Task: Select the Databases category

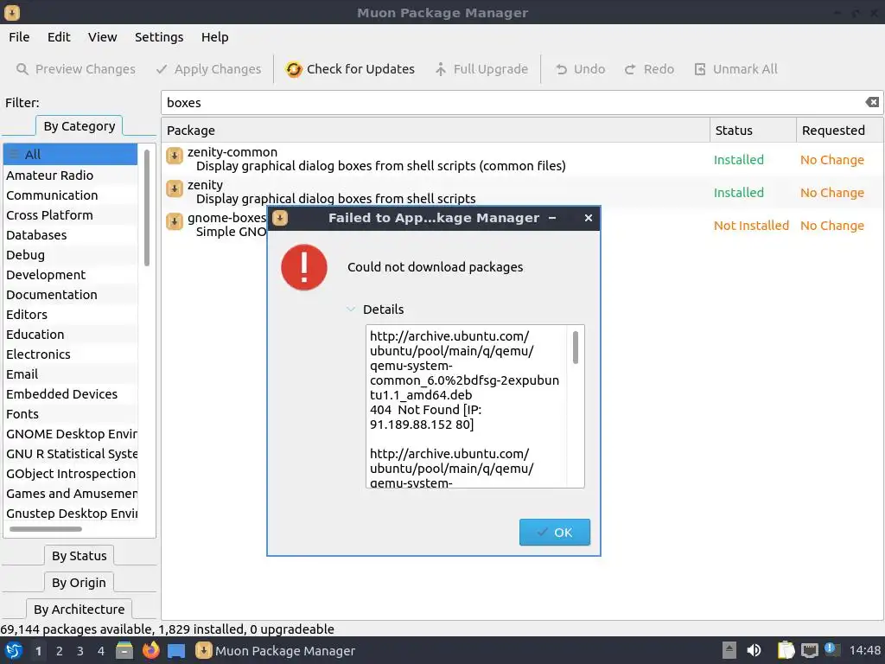Action: coord(71,235)
